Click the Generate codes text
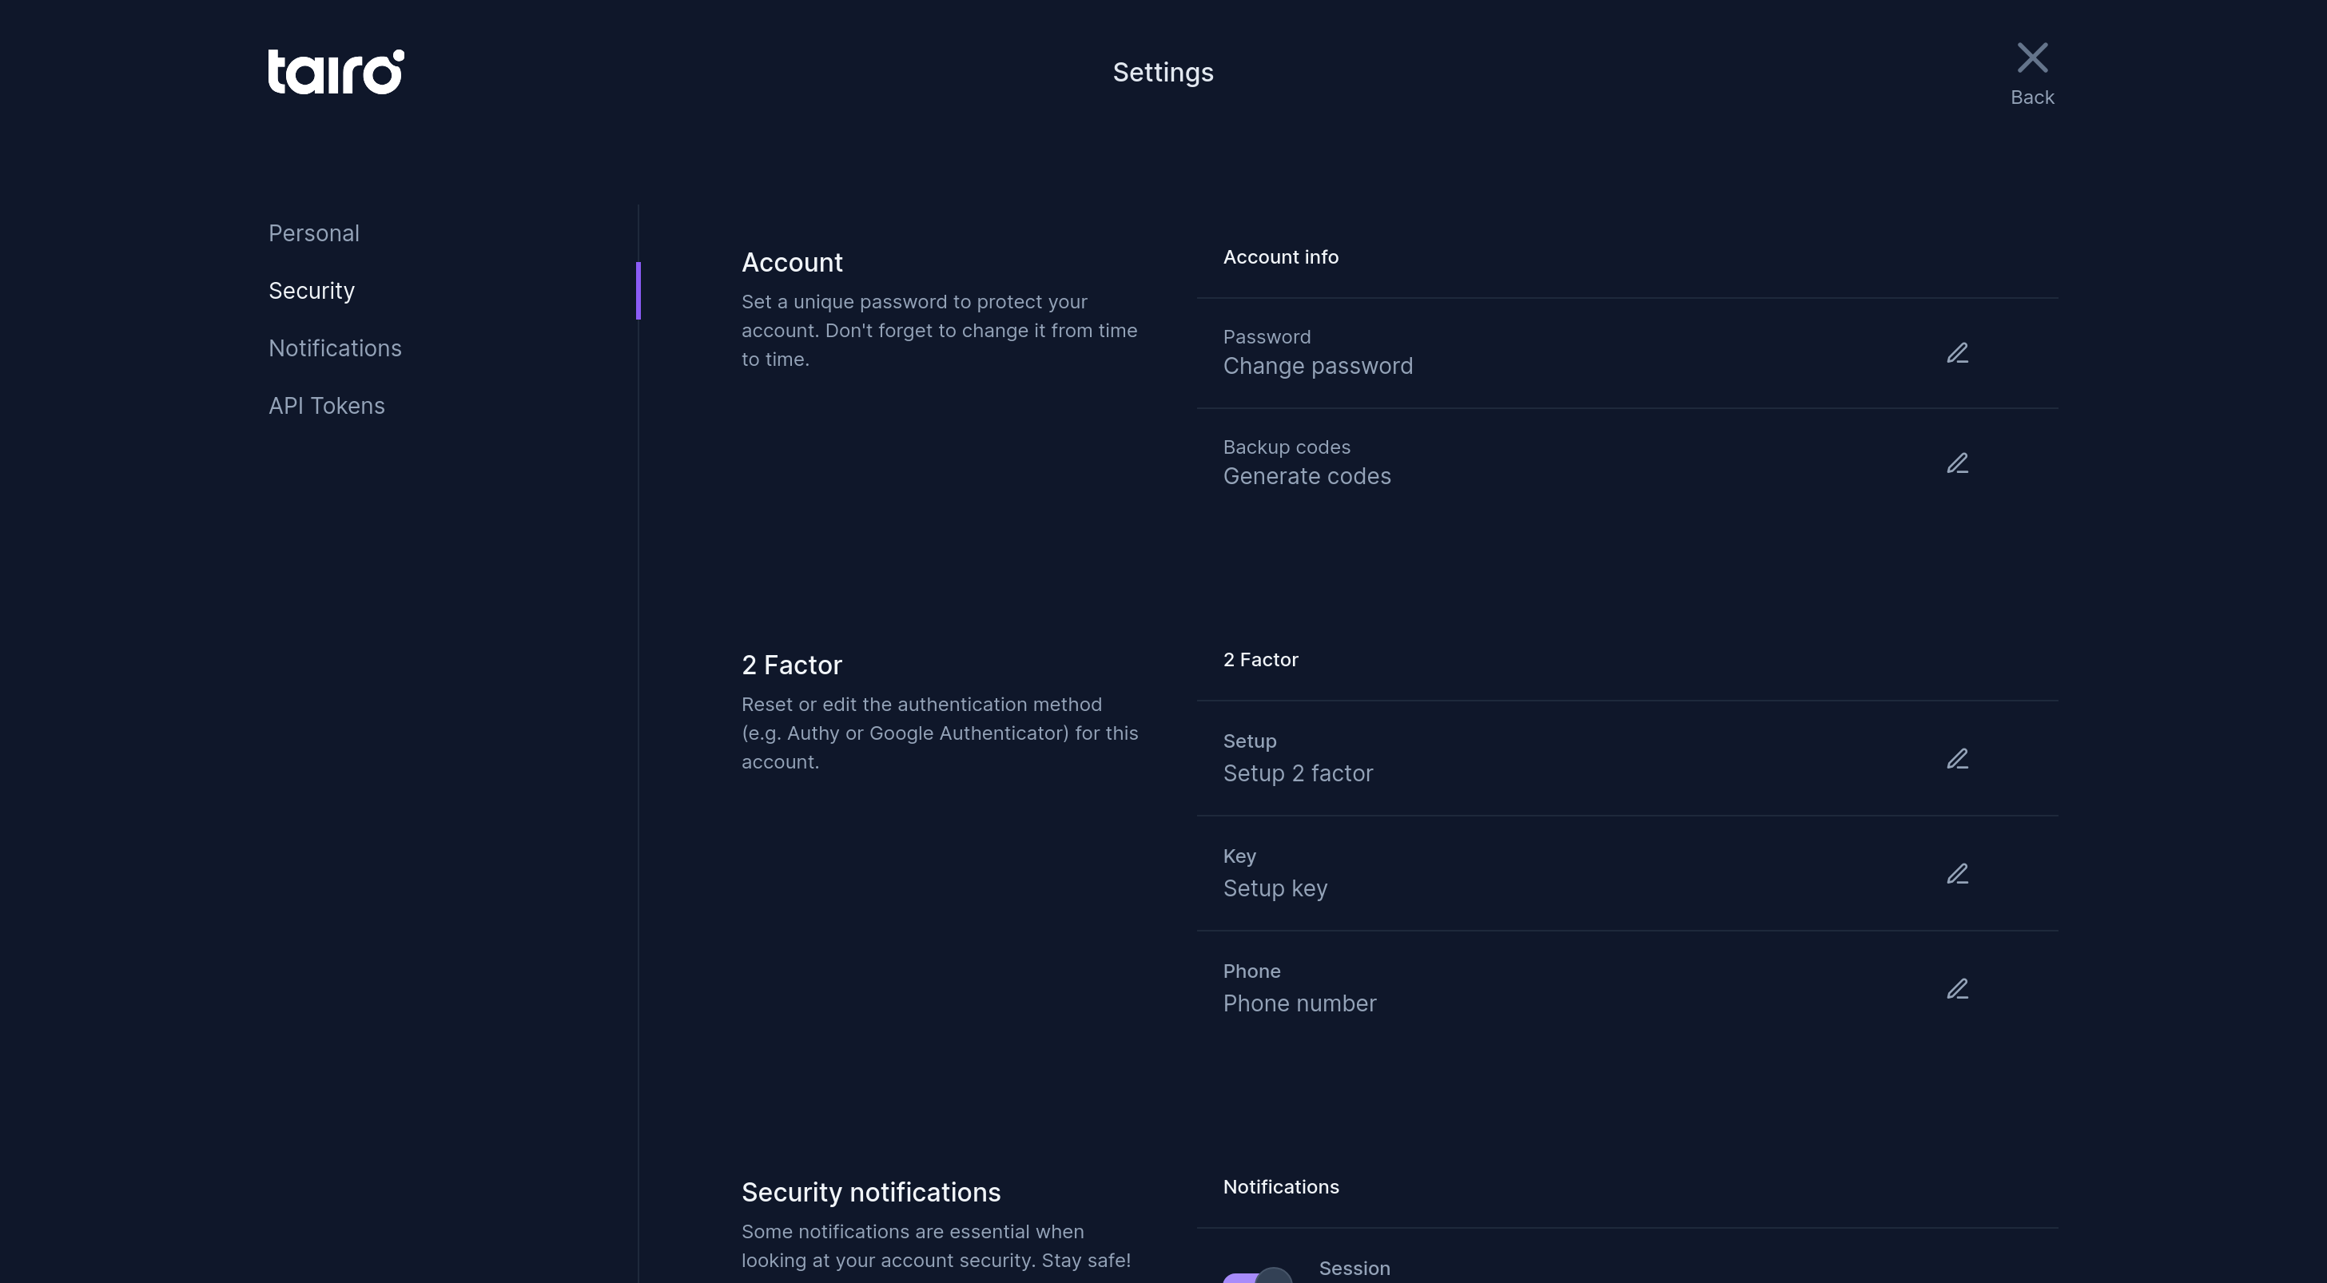The image size is (2327, 1283). pyautogui.click(x=1307, y=477)
